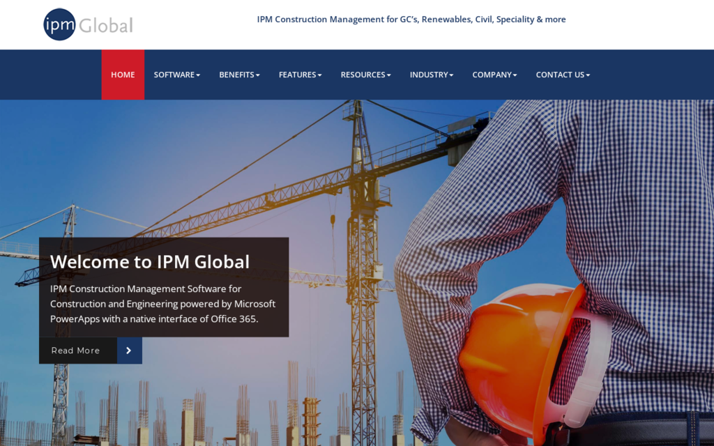Expand the caret next to FEATURES
Viewport: 714px width, 446px height.
coord(319,75)
